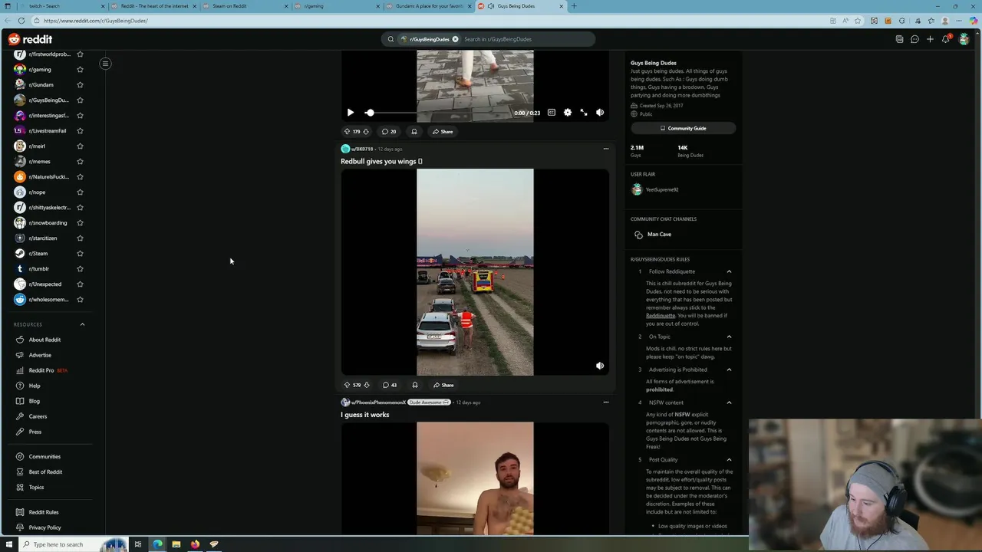Image resolution: width=982 pixels, height=552 pixels.
Task: Collapse the left navigation sidebar
Action: click(105, 64)
